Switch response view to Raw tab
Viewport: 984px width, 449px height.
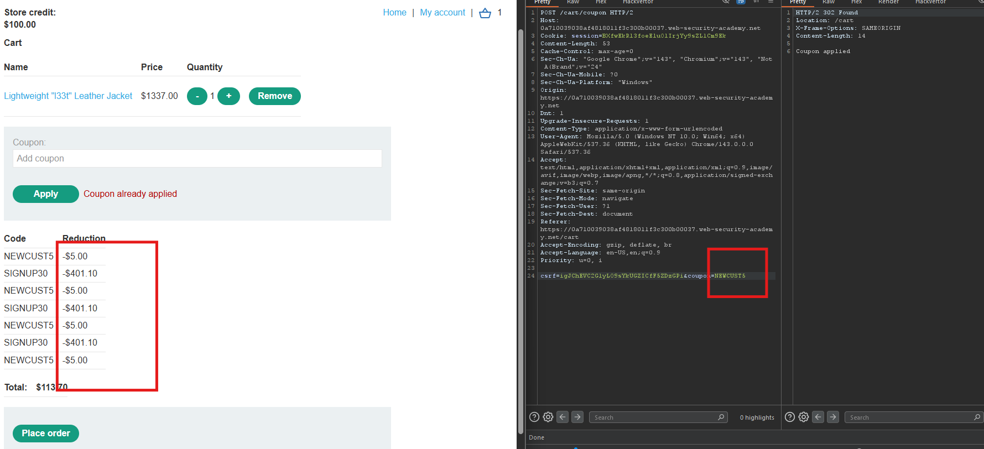pos(829,2)
